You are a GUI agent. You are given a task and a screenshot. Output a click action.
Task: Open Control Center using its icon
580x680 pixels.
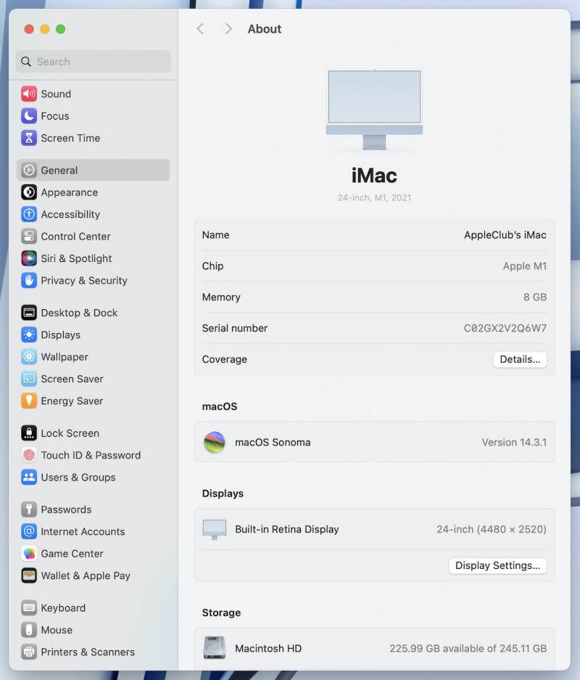[29, 237]
